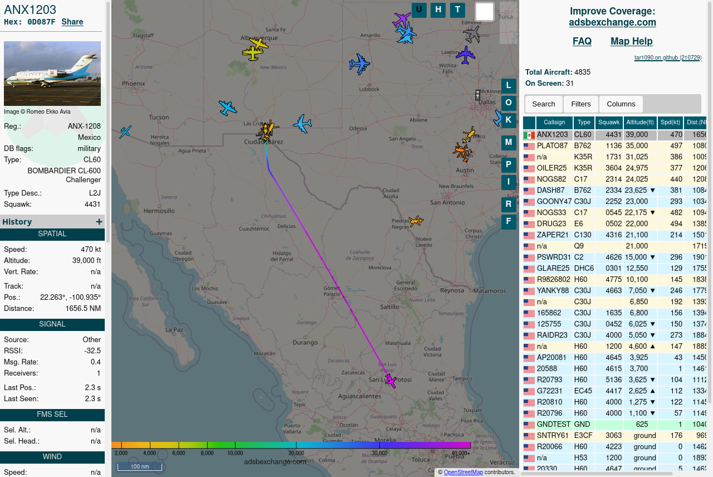The height and width of the screenshot is (477, 713).
Task: Open tar1090 on github link
Action: 668,58
